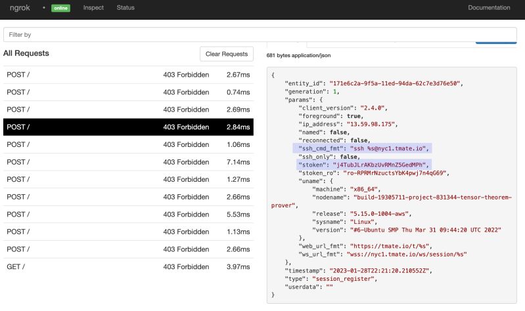Click the highlighted stoken line

coord(364,165)
